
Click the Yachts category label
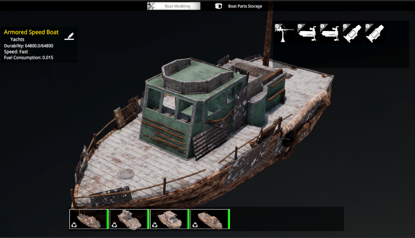[x=17, y=39]
